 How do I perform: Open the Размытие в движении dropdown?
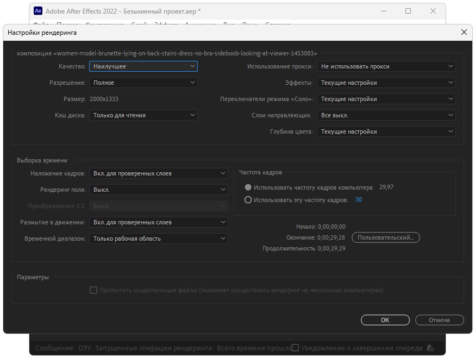[159, 223]
